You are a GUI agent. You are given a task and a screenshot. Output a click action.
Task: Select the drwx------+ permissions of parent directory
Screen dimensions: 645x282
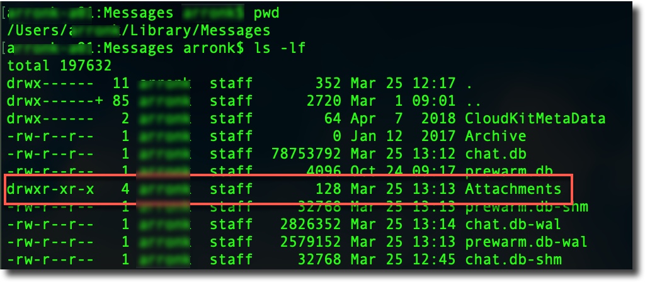click(55, 101)
